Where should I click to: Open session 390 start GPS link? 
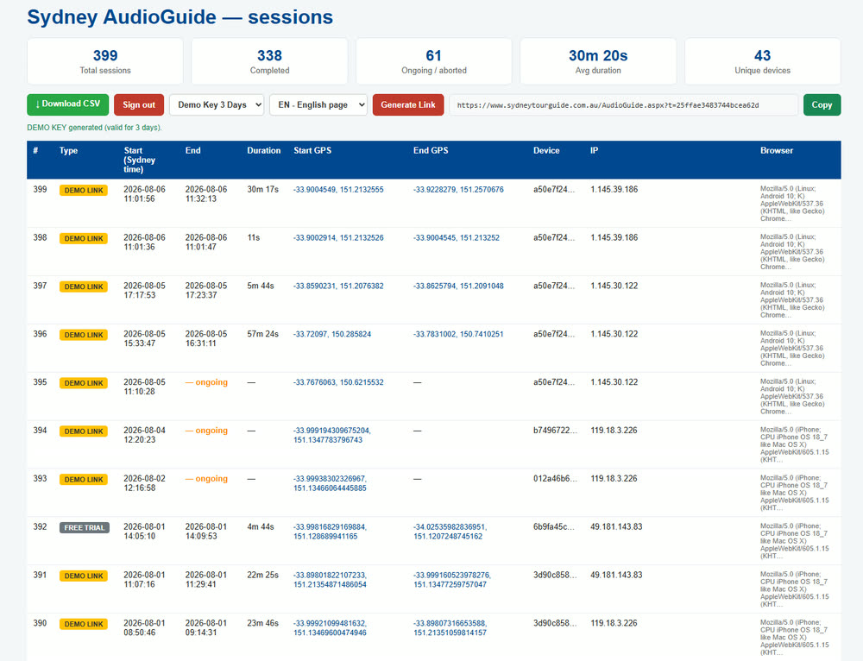(330, 628)
